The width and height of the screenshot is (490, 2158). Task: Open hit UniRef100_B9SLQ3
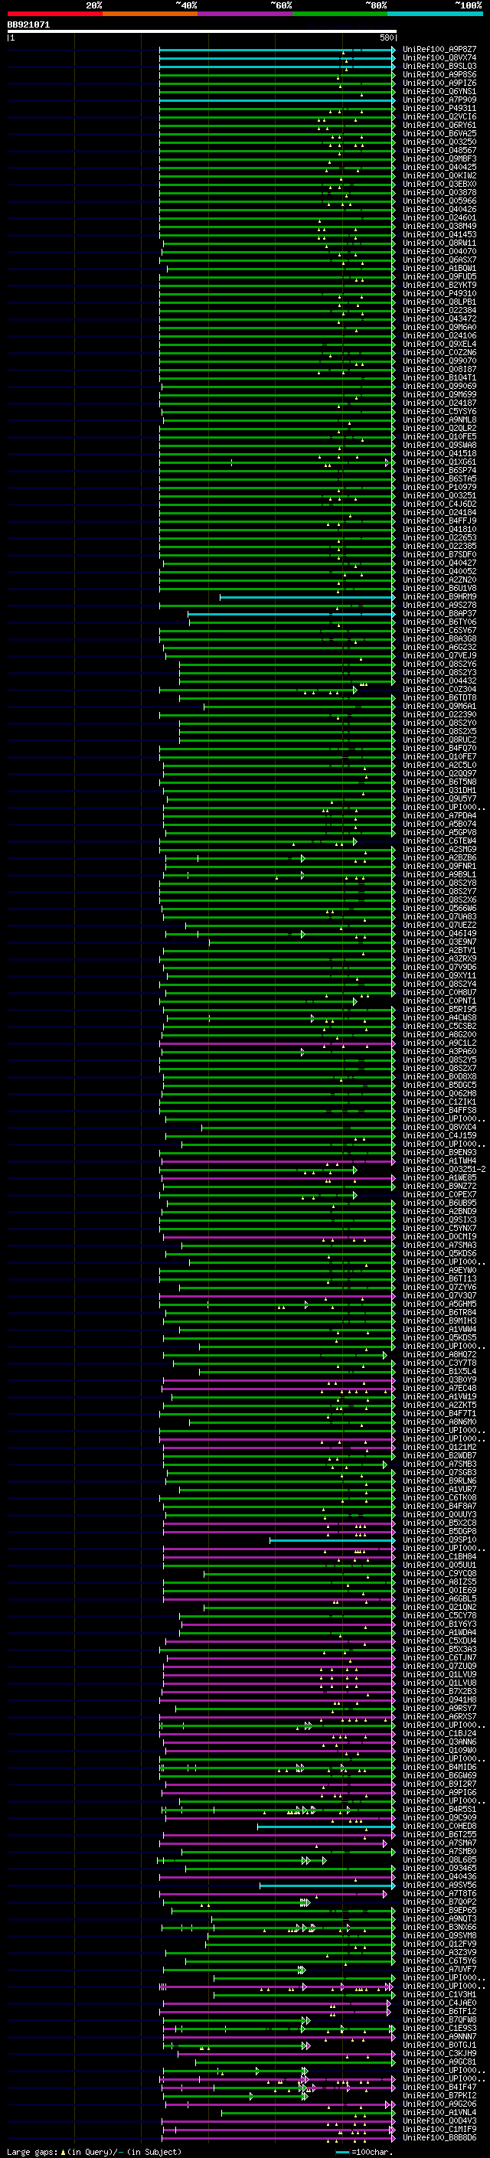(439, 66)
